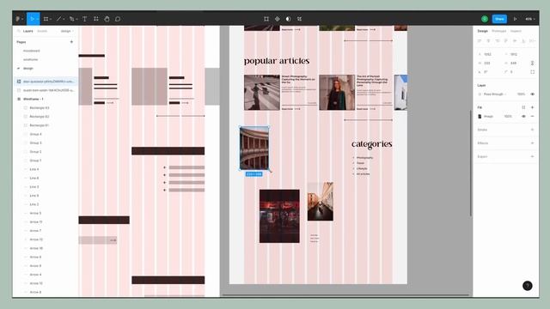Click the Image fill swatch

tap(480, 117)
